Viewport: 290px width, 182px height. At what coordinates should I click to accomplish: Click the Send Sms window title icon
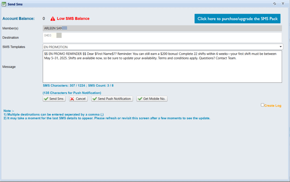pos(4,4)
